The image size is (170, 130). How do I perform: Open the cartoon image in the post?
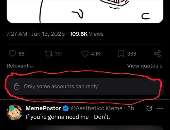coord(85,11)
